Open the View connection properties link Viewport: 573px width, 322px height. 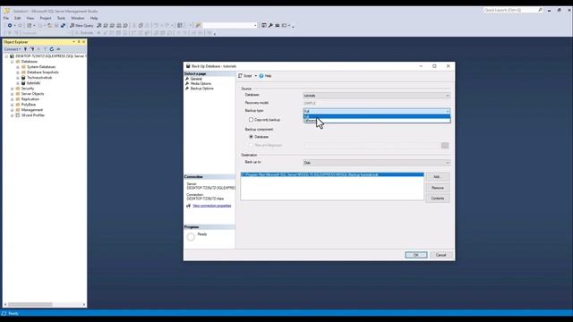(x=212, y=206)
